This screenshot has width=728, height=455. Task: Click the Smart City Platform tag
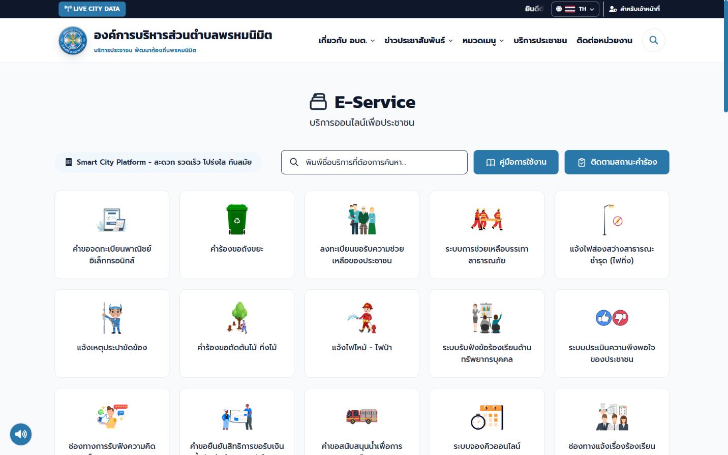(x=158, y=162)
